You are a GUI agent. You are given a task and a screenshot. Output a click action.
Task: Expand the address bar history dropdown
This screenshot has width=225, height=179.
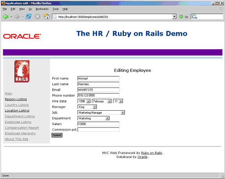click(x=174, y=17)
